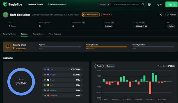Toggle the ETH chain radio circle
This screenshot has height=103, width=178.
pos(45,69)
